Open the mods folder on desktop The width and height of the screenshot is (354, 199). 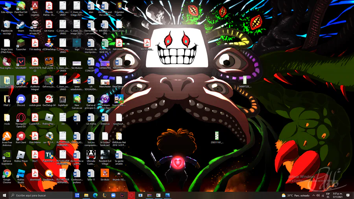coord(7,119)
